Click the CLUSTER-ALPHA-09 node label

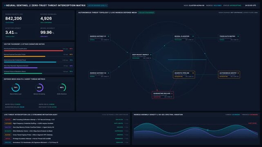(x=197, y=5)
